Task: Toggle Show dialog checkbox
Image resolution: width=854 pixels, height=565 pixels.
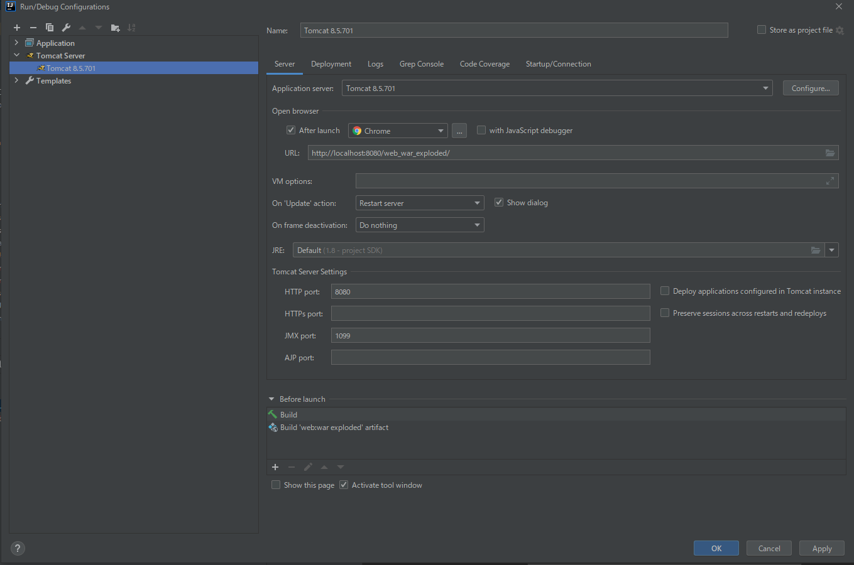Action: [499, 202]
